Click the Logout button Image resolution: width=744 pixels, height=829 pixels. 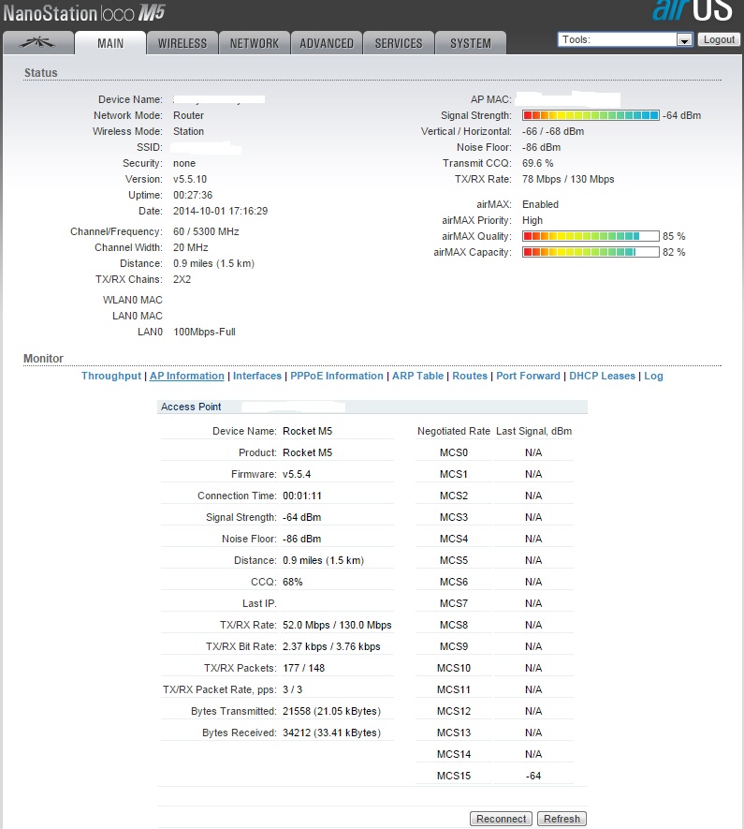pyautogui.click(x=719, y=39)
